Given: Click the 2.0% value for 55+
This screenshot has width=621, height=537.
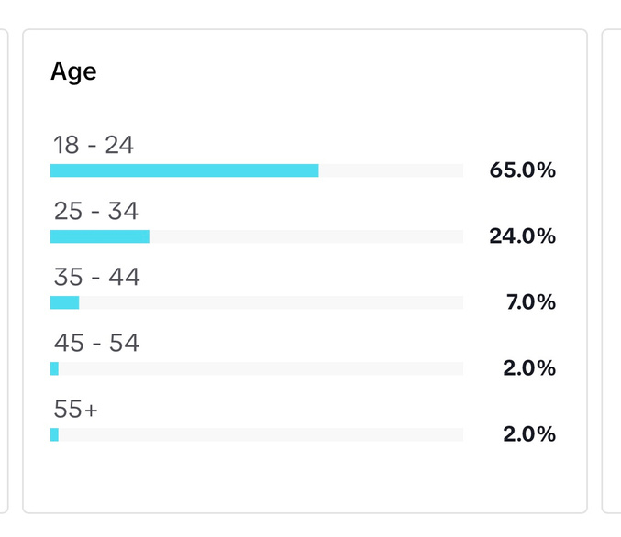Looking at the screenshot, I should click(529, 434).
